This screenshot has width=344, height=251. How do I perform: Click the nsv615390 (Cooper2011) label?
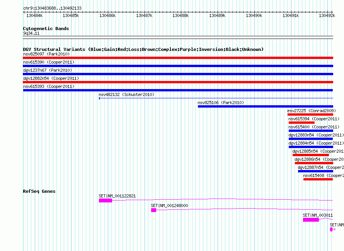click(x=49, y=62)
